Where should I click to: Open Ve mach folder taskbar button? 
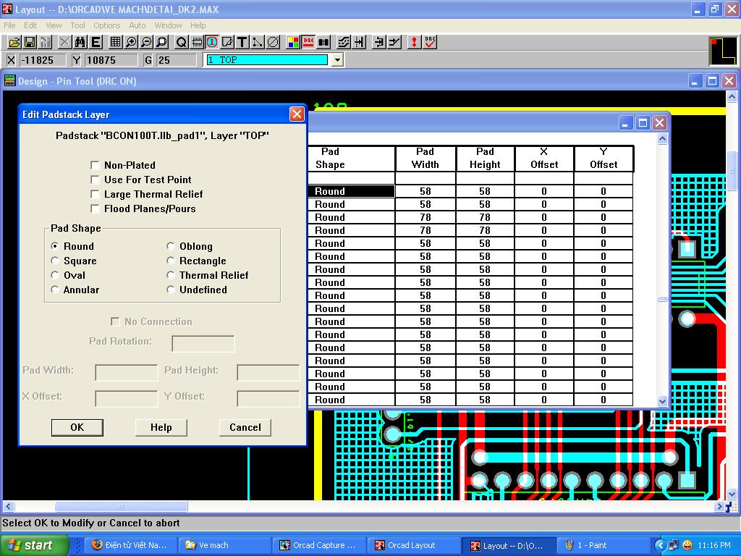pyautogui.click(x=225, y=545)
